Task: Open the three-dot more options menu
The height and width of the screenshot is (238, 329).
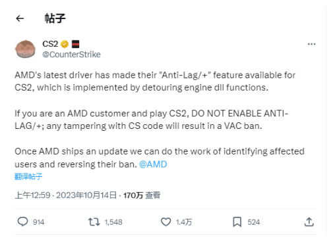Action: coord(312,44)
